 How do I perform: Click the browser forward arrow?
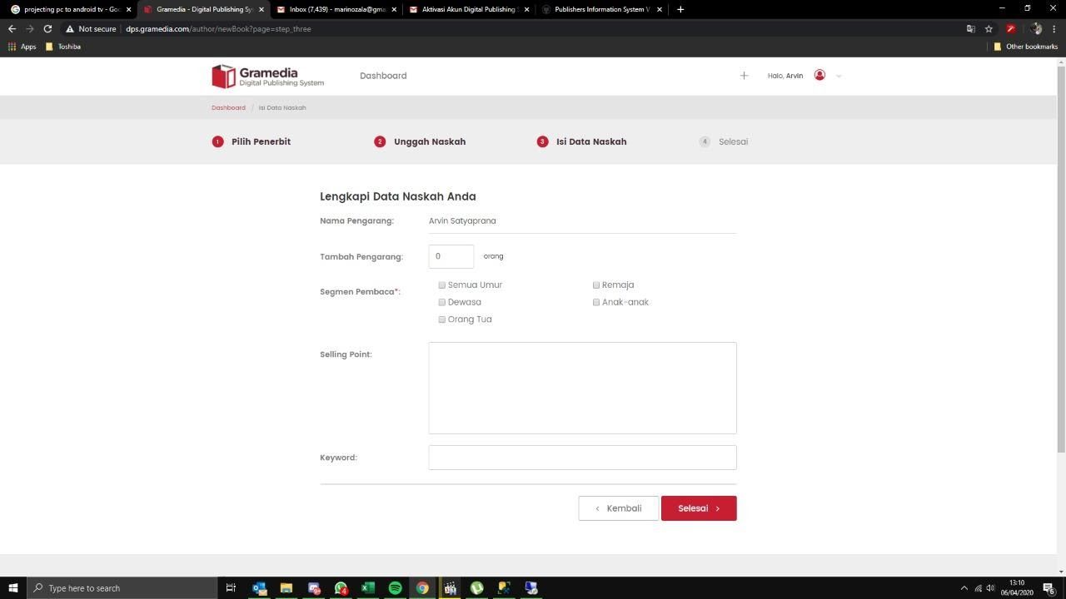pos(30,28)
